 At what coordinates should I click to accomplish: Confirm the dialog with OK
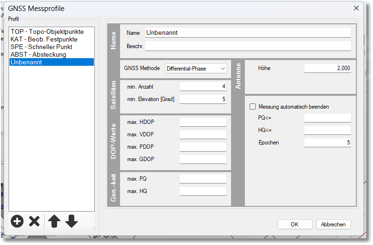(294, 225)
